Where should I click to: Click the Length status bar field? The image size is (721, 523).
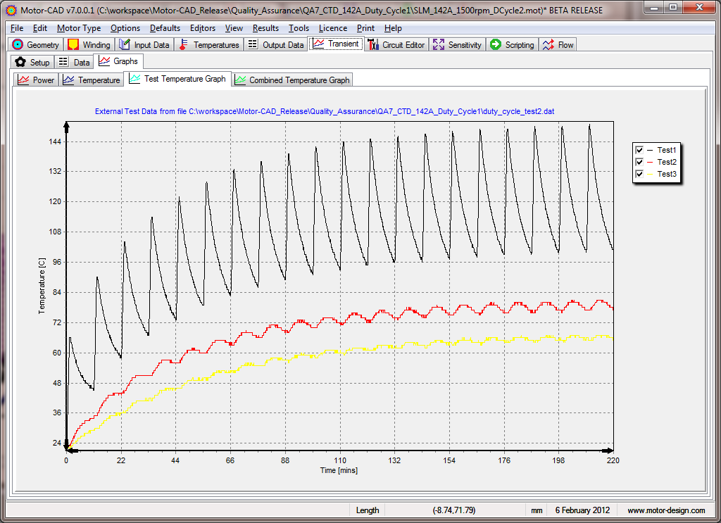(x=368, y=510)
